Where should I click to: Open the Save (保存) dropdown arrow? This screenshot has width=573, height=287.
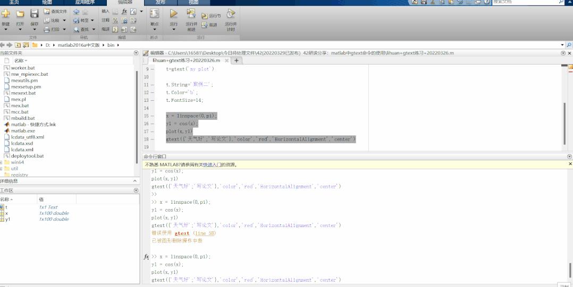[x=35, y=30]
